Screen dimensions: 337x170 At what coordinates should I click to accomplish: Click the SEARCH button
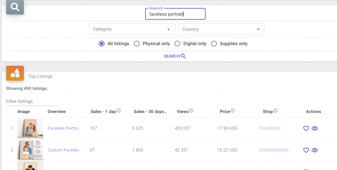point(174,56)
